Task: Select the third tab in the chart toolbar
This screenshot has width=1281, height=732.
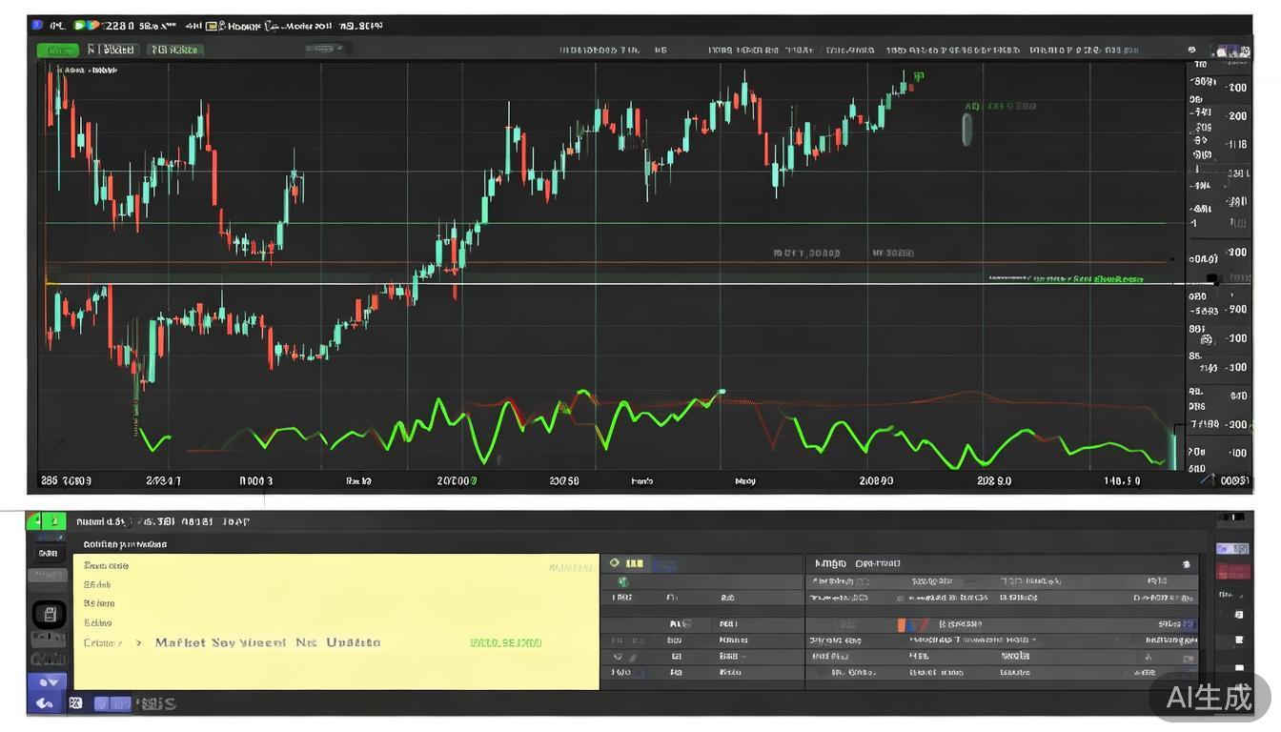Action: click(175, 50)
